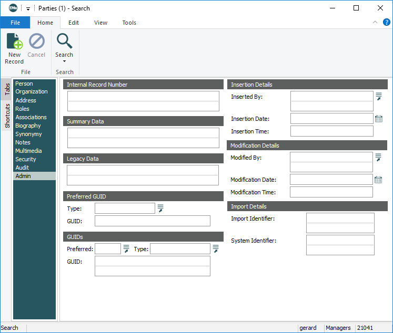
Task: Click the Search magnifier icon in ribbon
Action: click(64, 41)
